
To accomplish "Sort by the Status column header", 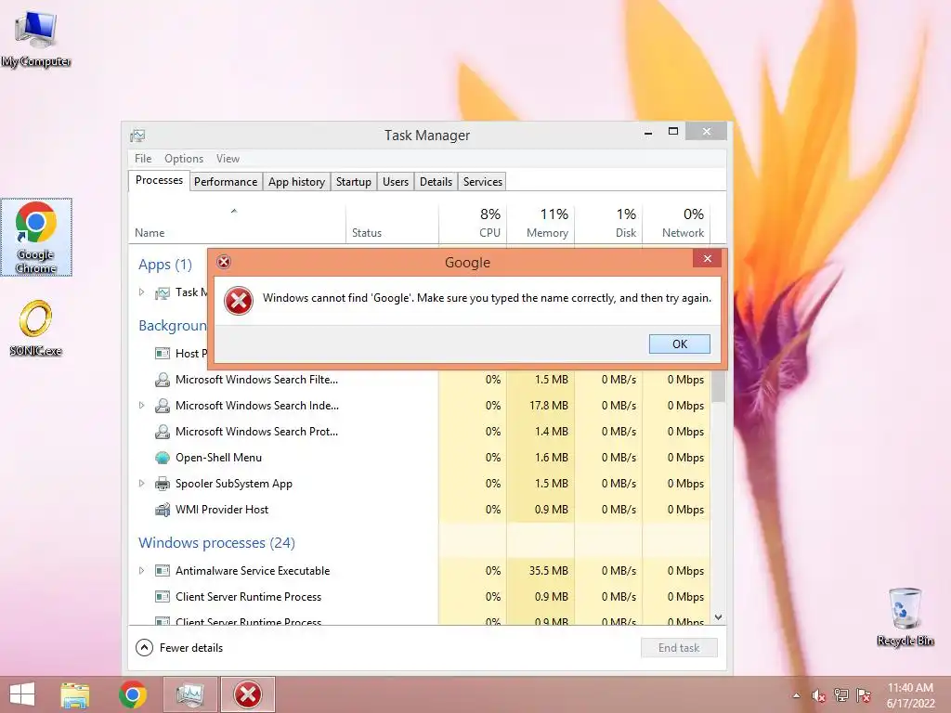I will (392, 225).
